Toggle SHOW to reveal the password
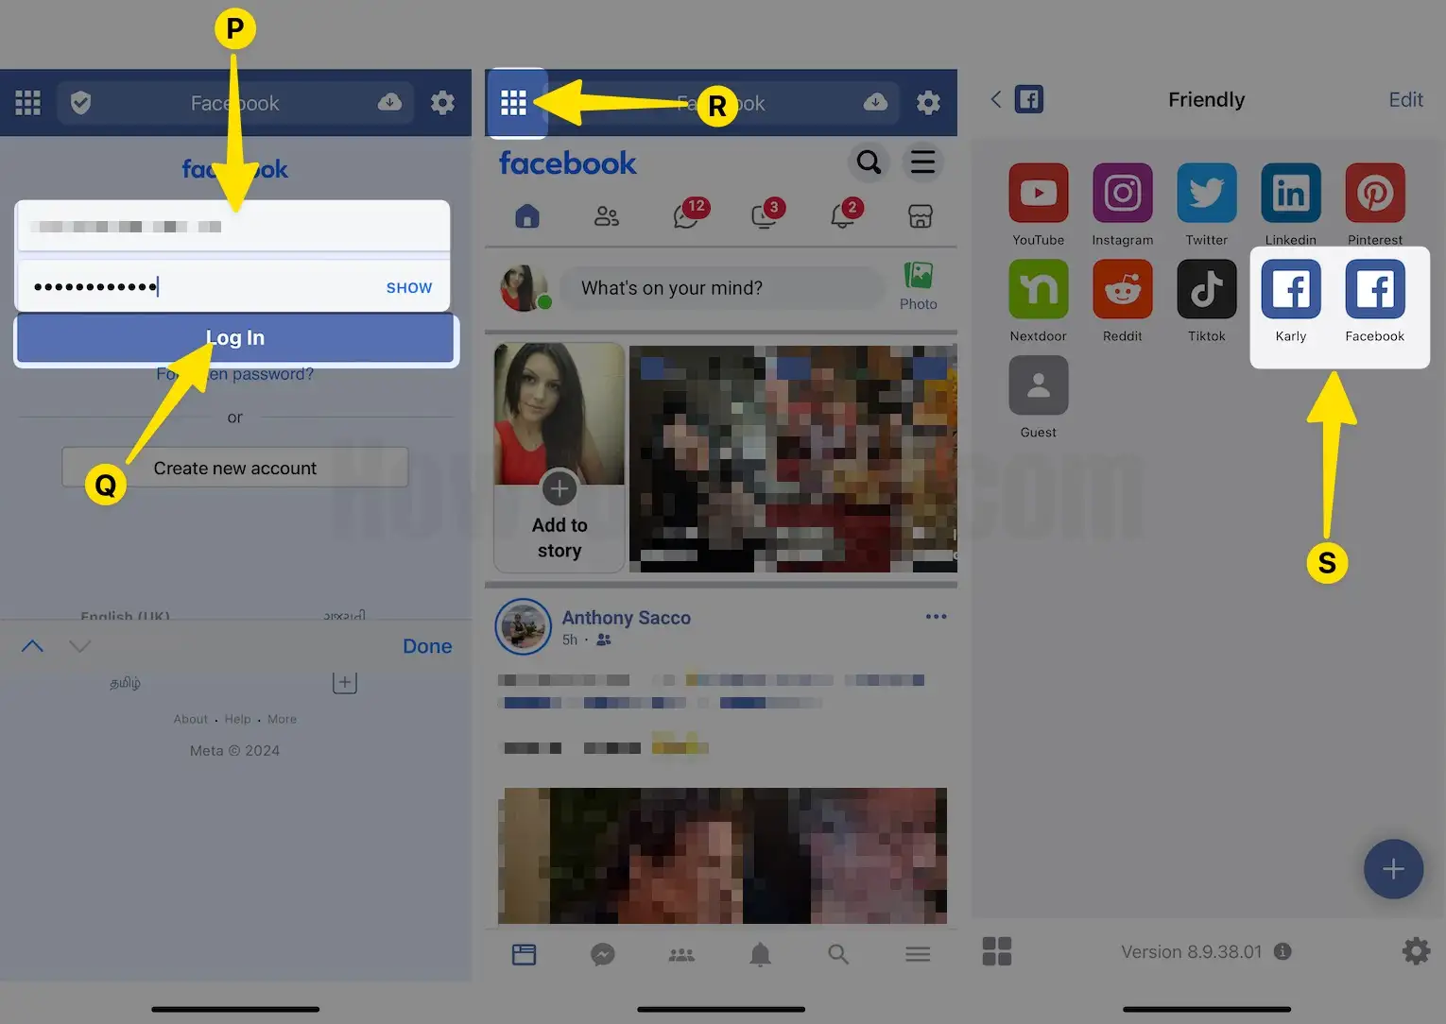Image resolution: width=1446 pixels, height=1024 pixels. click(x=408, y=287)
